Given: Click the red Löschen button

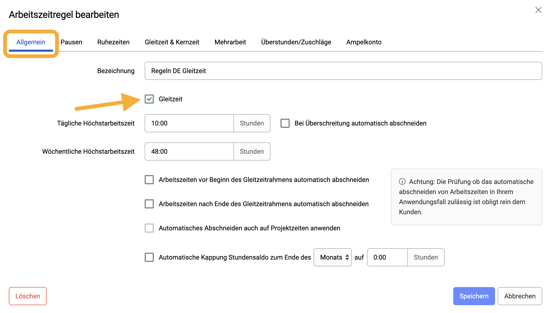Looking at the screenshot, I should tap(28, 296).
